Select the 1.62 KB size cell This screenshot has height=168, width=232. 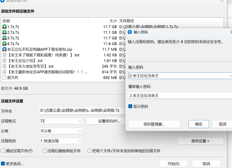pos(110,55)
